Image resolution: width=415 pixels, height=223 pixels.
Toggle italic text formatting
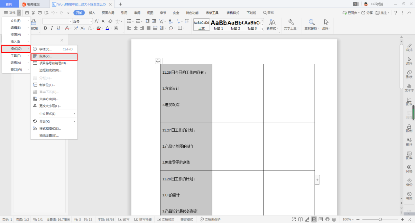coord(52,28)
